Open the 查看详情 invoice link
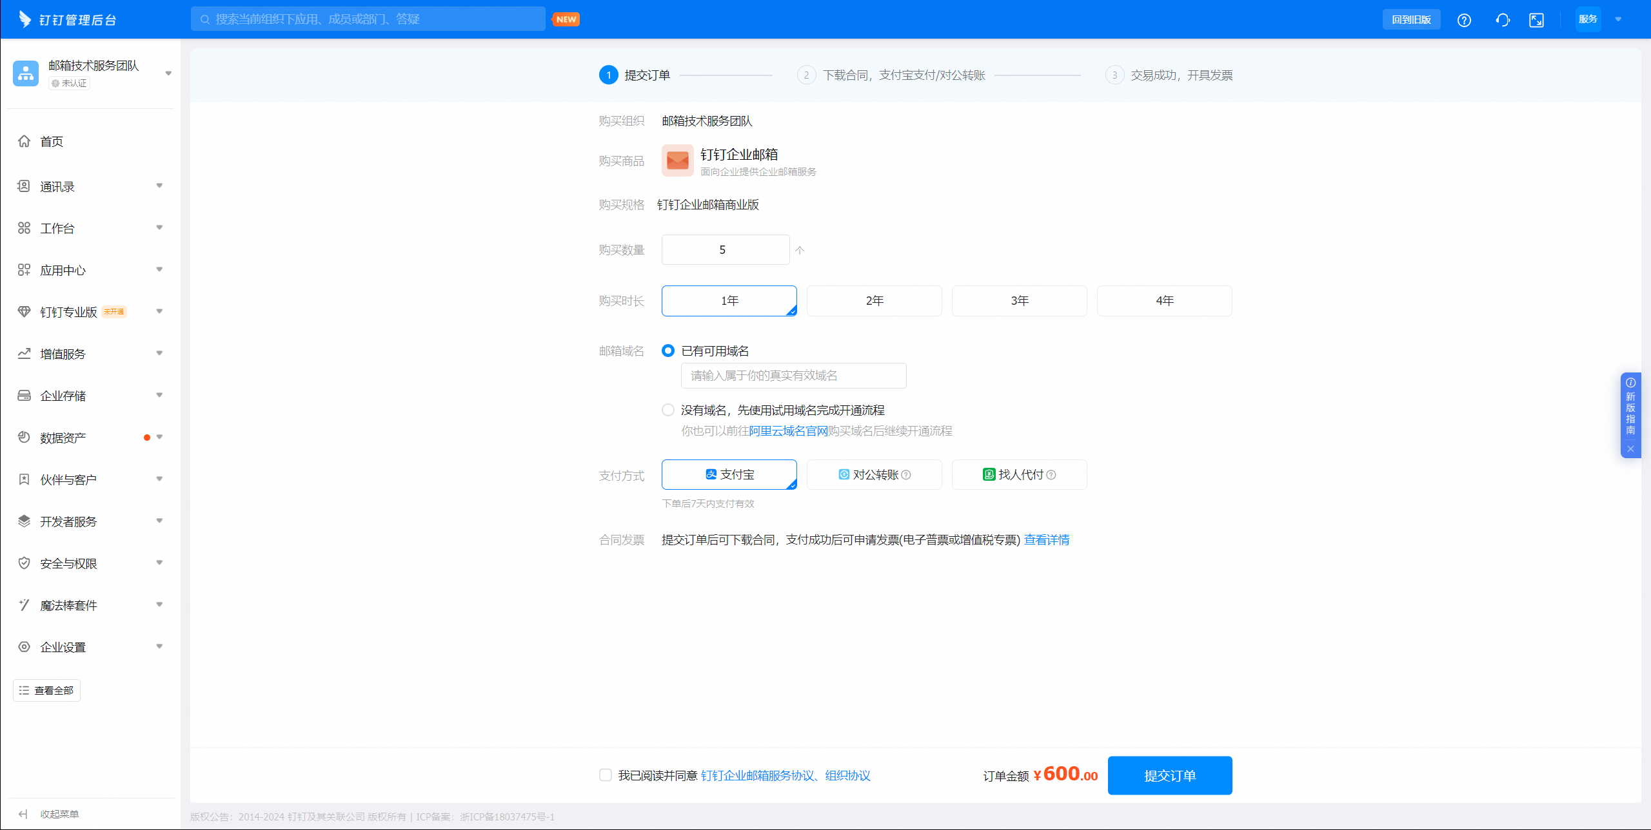This screenshot has height=830, width=1651. coord(1047,540)
